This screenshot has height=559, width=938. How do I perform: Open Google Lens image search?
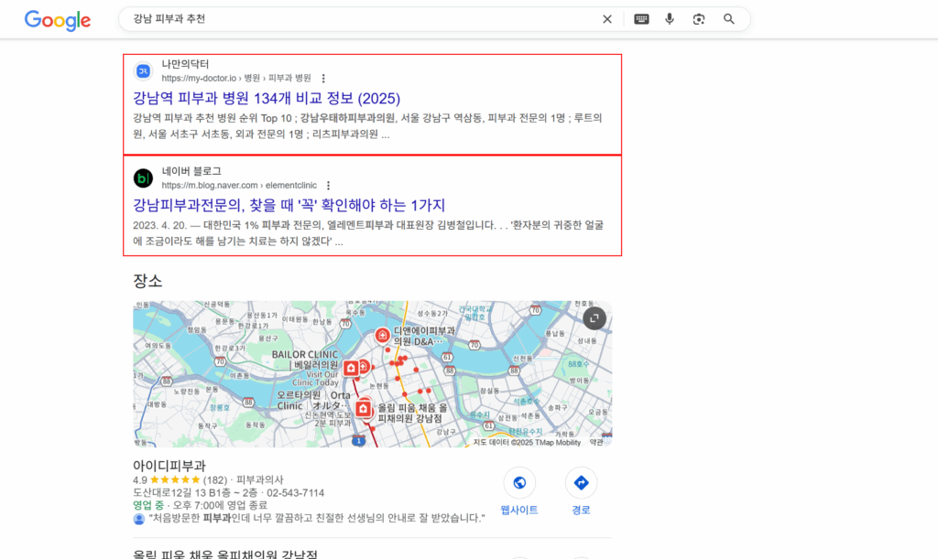tap(699, 18)
